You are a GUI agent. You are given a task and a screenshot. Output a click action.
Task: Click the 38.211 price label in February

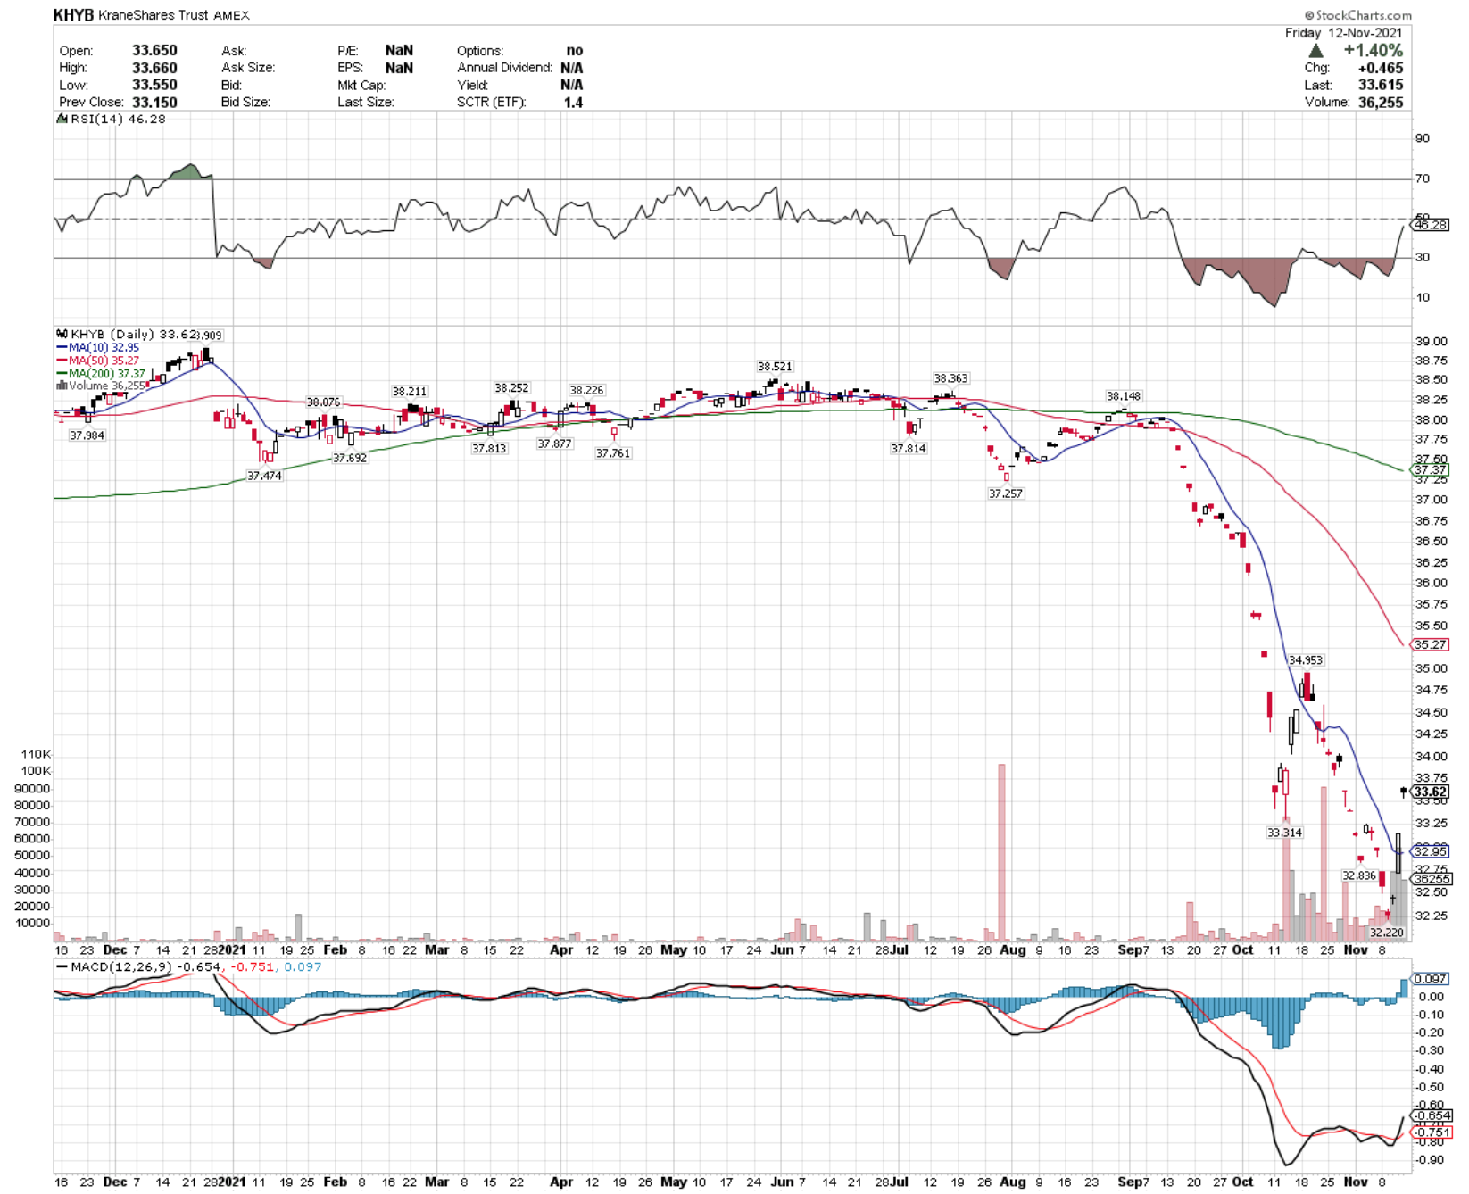pyautogui.click(x=410, y=392)
